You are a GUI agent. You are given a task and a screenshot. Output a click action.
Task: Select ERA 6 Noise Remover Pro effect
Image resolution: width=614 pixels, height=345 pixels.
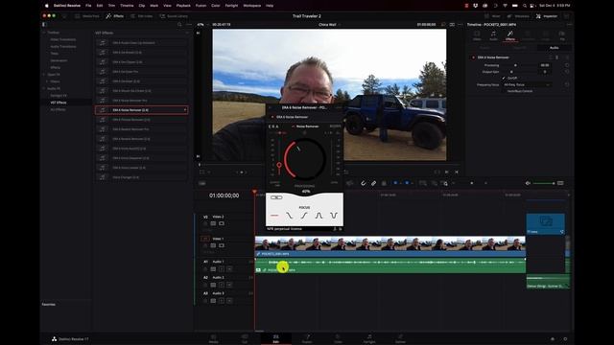coord(141,101)
